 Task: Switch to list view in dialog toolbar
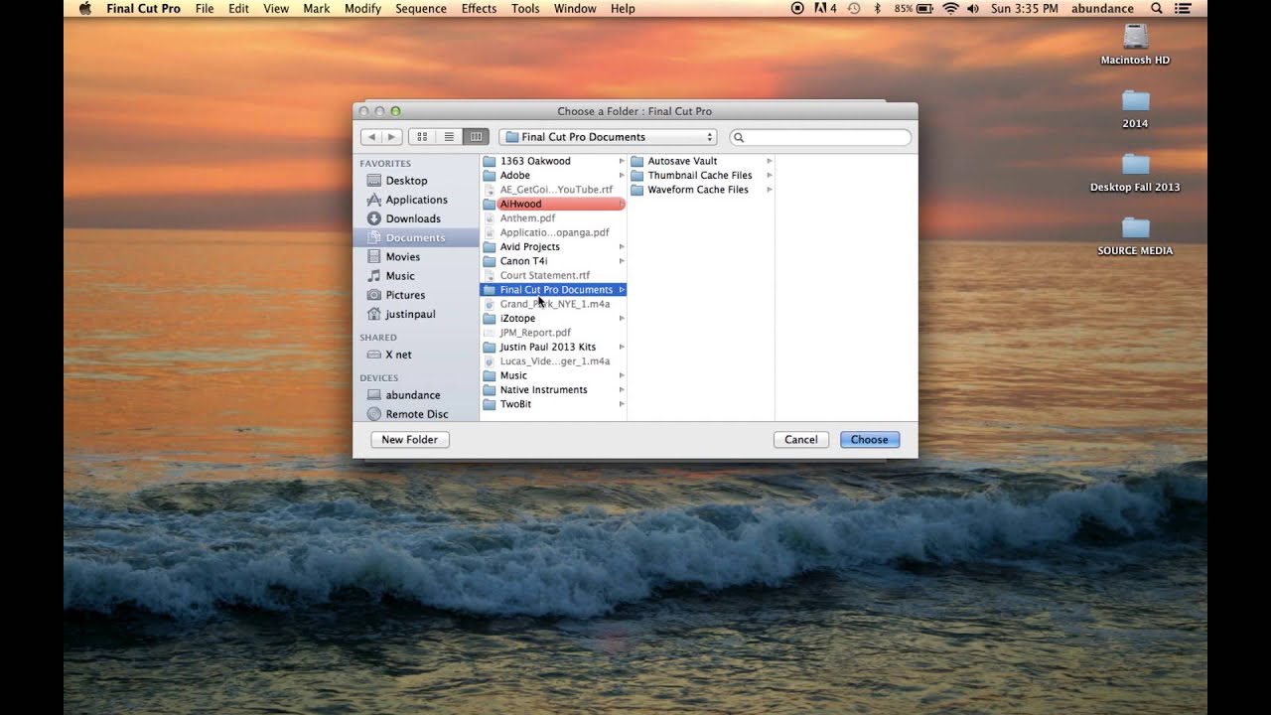(x=449, y=137)
